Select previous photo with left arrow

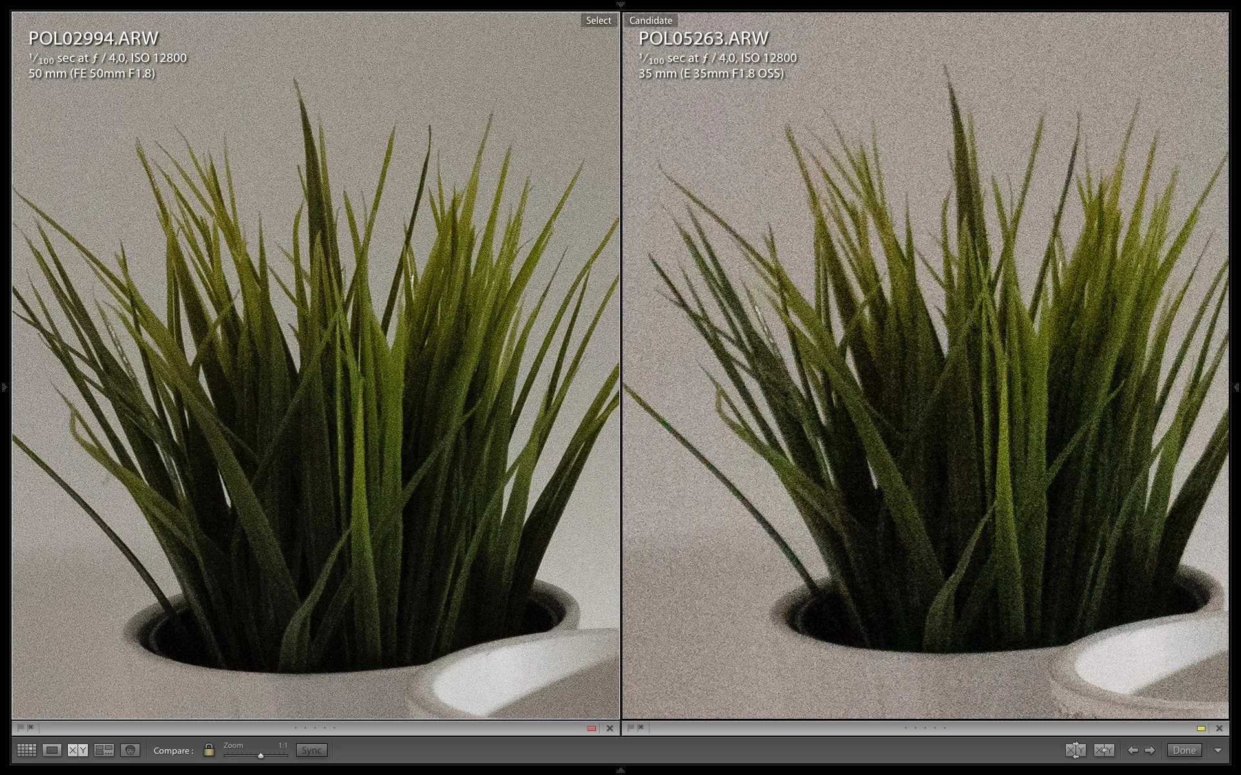coord(1132,750)
